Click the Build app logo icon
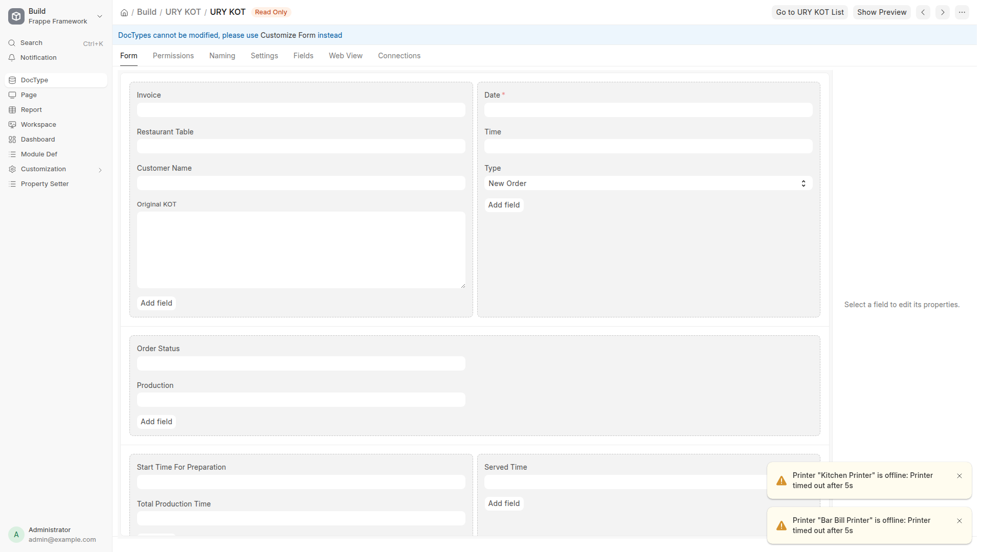 16,16
